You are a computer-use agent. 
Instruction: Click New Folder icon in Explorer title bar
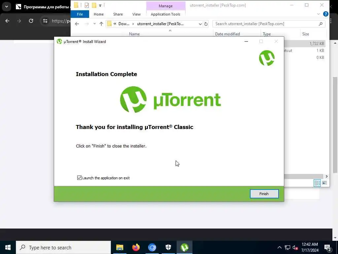(x=94, y=5)
